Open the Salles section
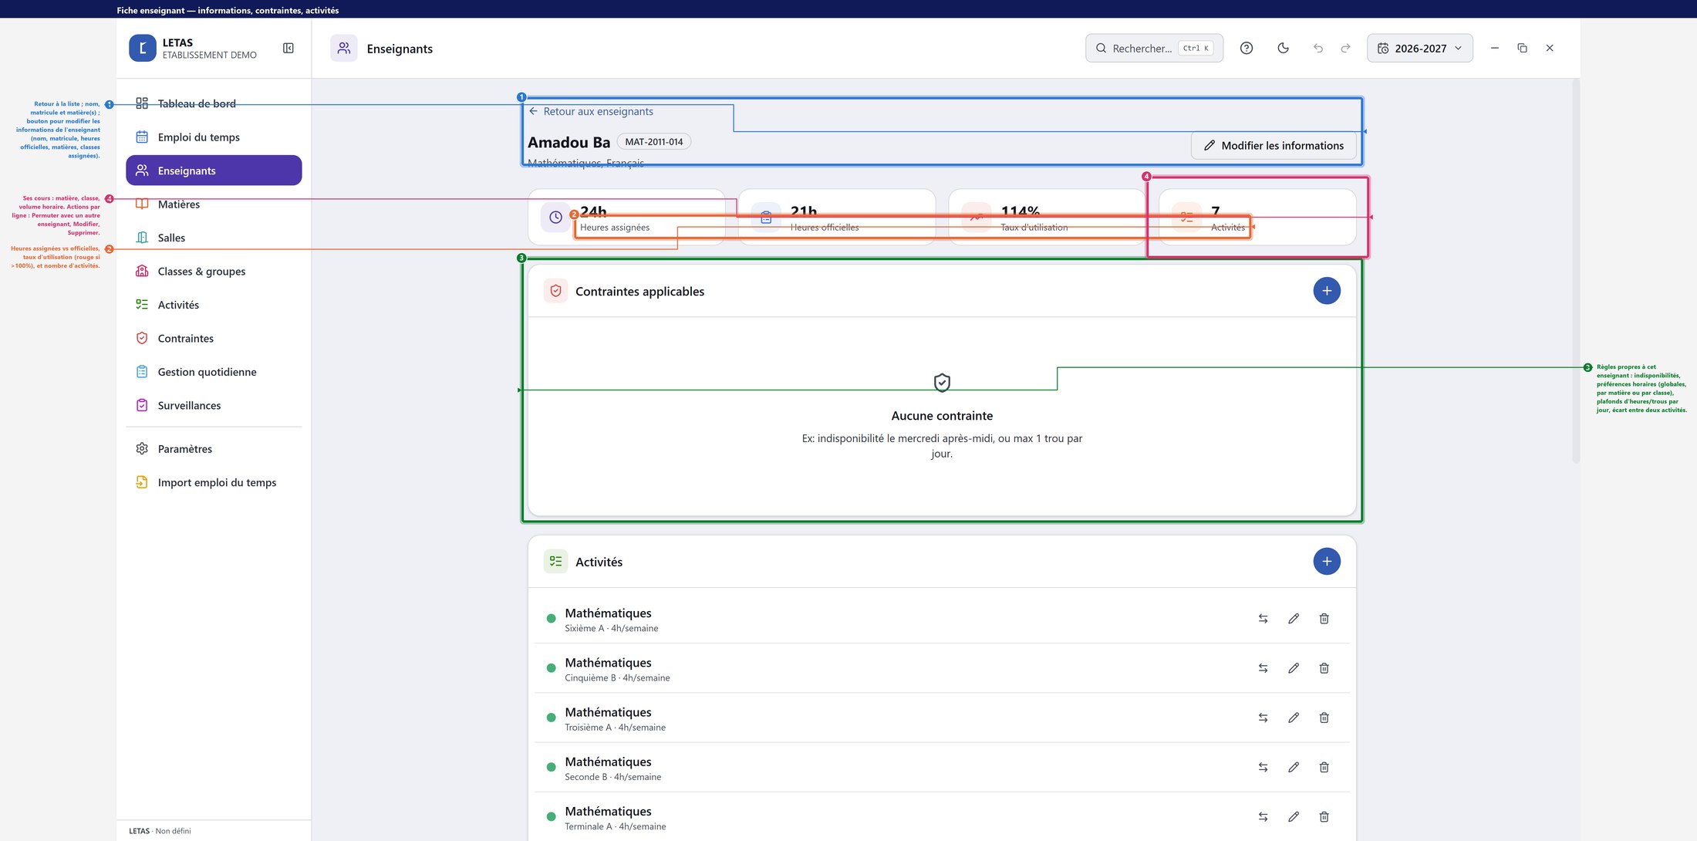1697x841 pixels. (x=214, y=238)
